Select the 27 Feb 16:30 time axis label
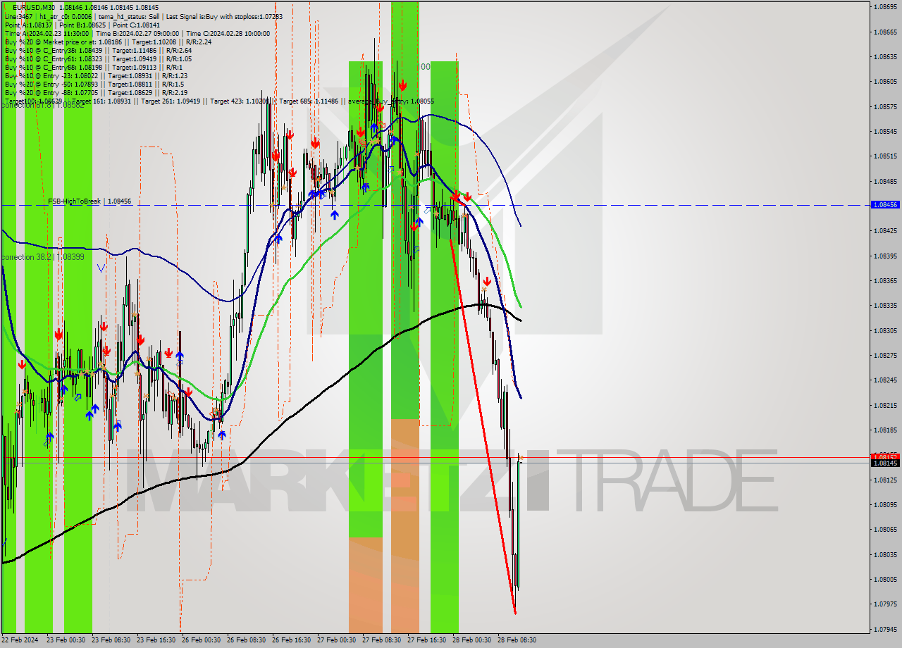Screen dimensions: 902x648 point(426,640)
